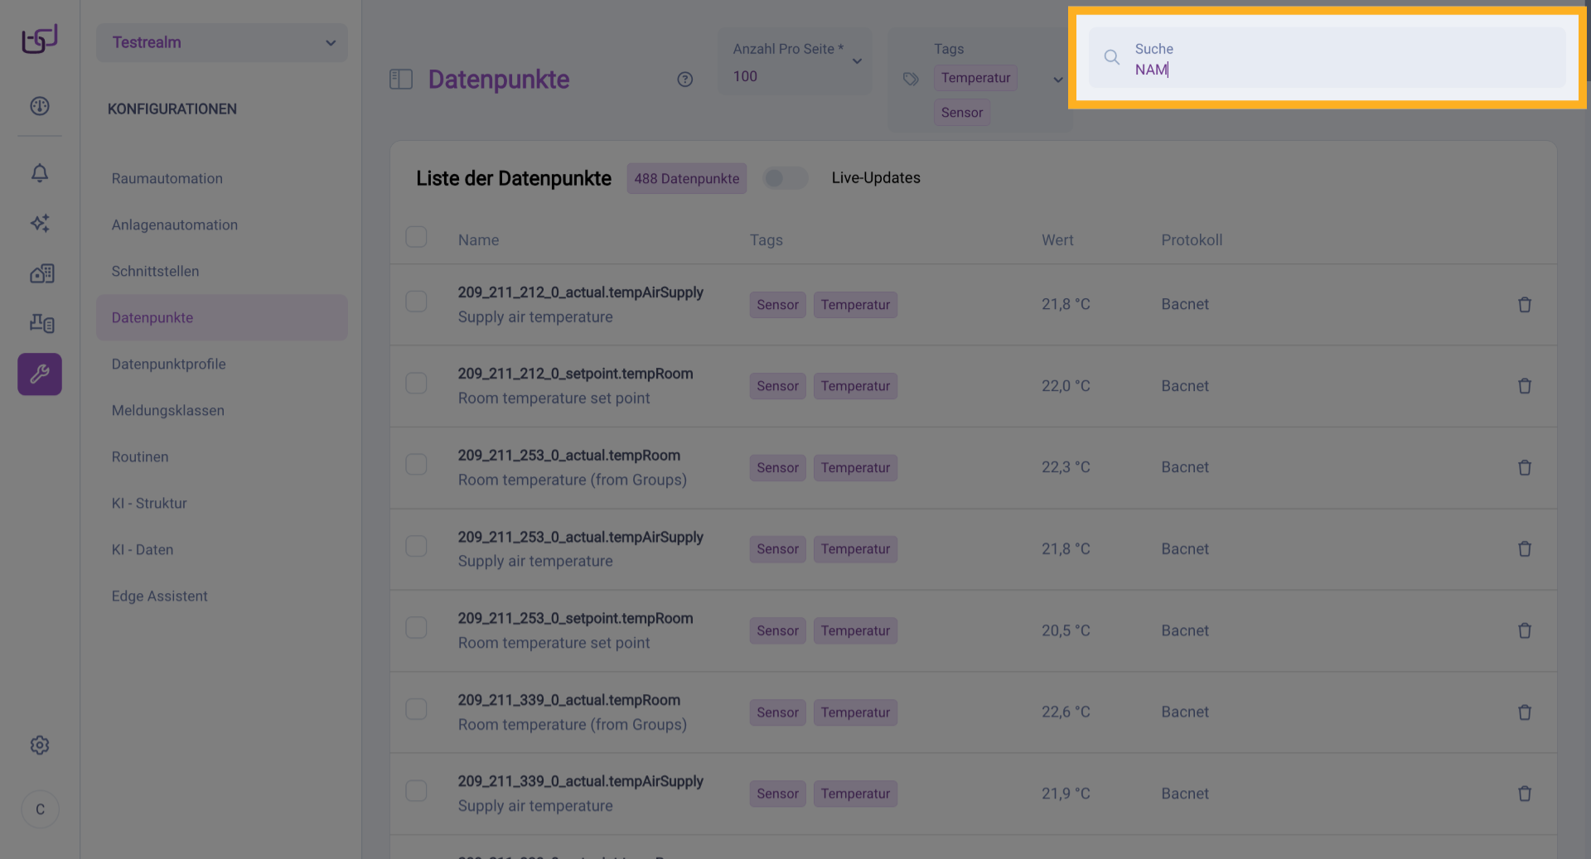Screen dimensions: 1591x859
Task: Open the settings gear icon
Action: [40, 746]
